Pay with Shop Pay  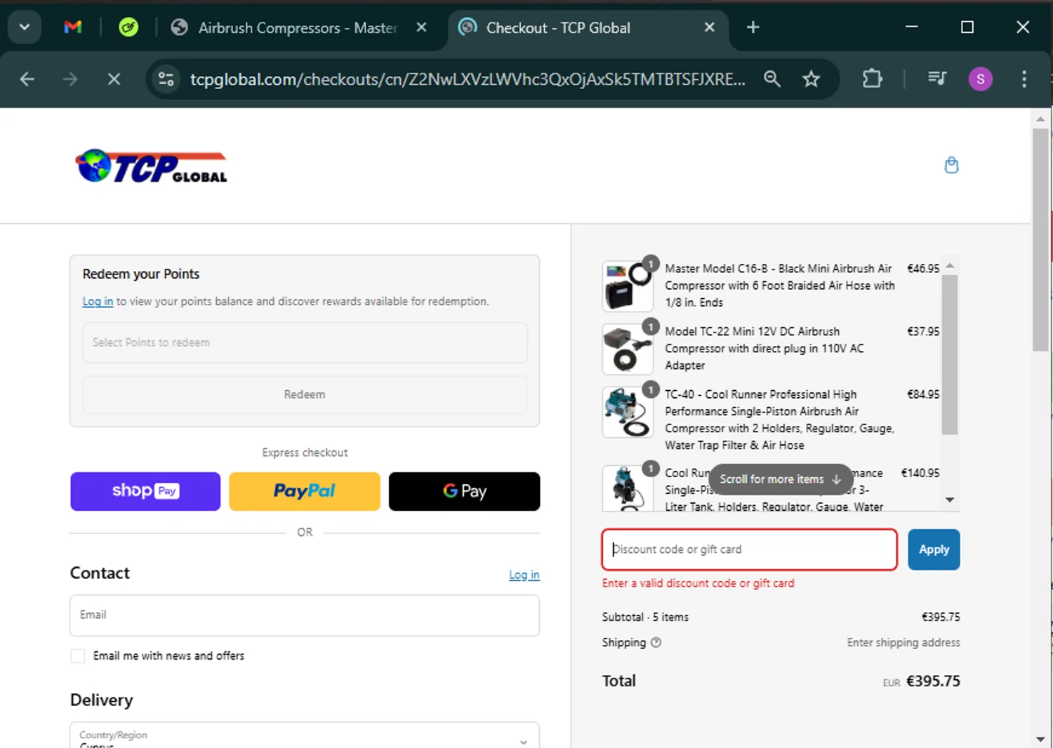[145, 491]
